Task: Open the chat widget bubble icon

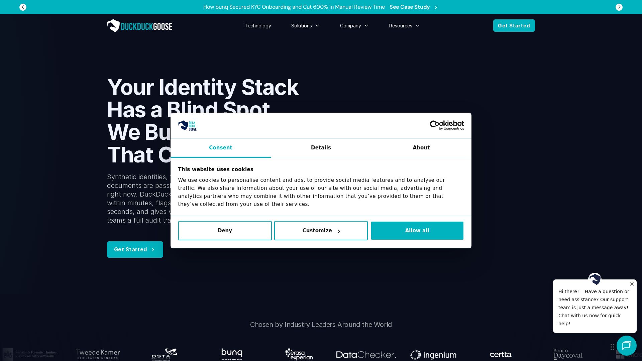Action: (626, 346)
